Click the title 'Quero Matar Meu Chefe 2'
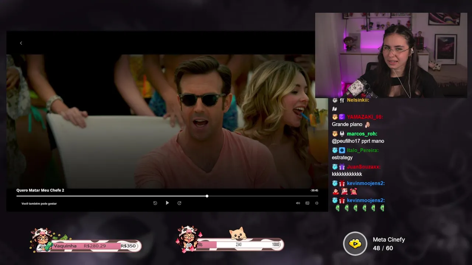 [x=40, y=190]
